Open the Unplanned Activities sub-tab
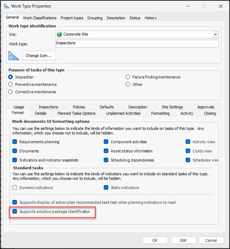Screen dimensions: 230x249 [x=123, y=114]
